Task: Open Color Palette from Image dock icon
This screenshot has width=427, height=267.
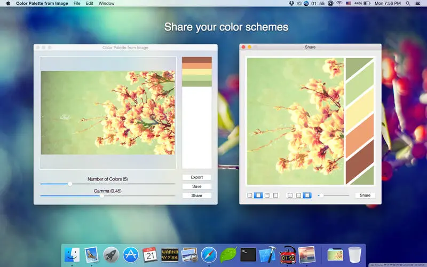Action: point(306,255)
